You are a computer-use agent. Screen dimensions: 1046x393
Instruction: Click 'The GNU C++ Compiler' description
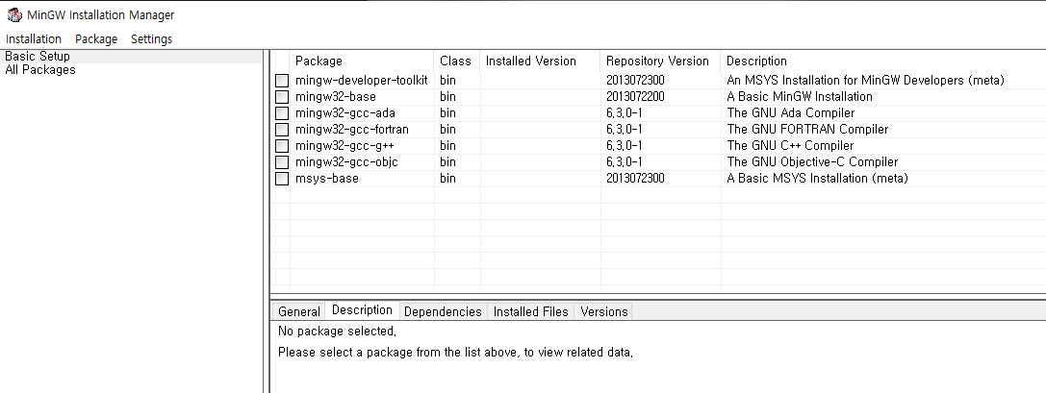pyautogui.click(x=790, y=146)
